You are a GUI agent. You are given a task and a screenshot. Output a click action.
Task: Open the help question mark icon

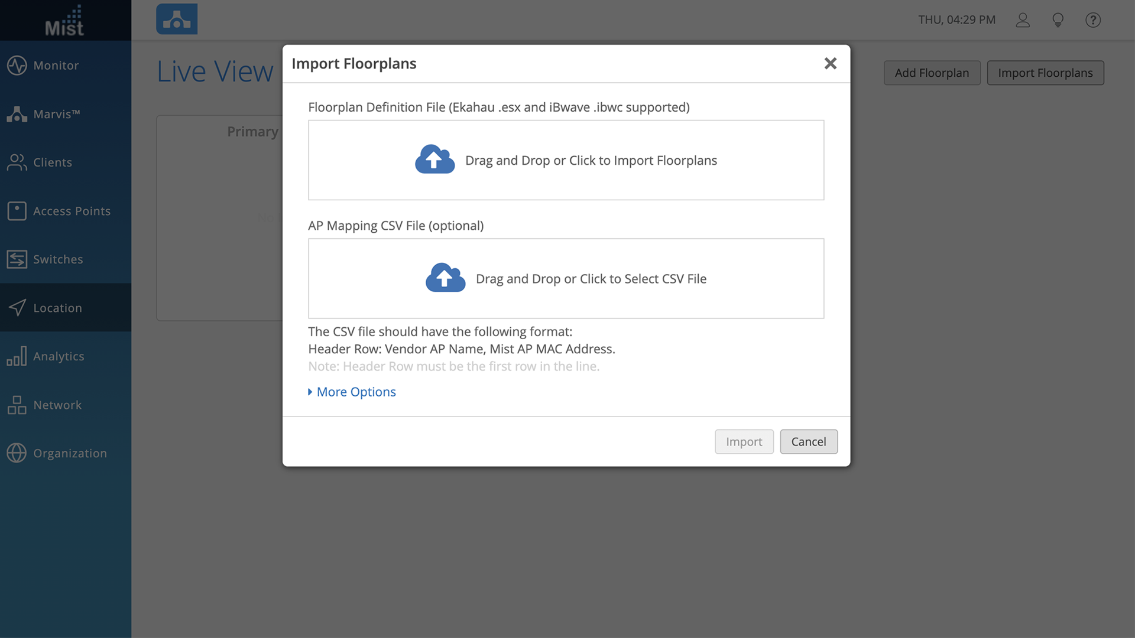click(1093, 20)
